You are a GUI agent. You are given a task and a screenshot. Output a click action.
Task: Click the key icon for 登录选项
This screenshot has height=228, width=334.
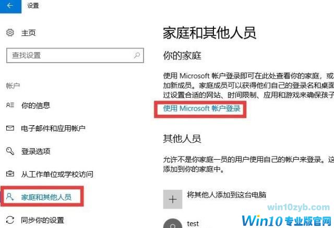10,151
